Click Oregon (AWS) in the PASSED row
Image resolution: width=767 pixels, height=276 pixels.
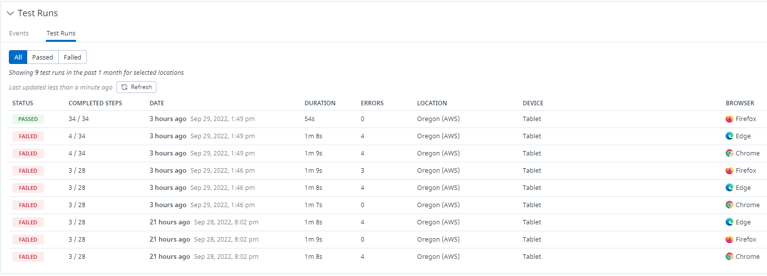click(438, 119)
